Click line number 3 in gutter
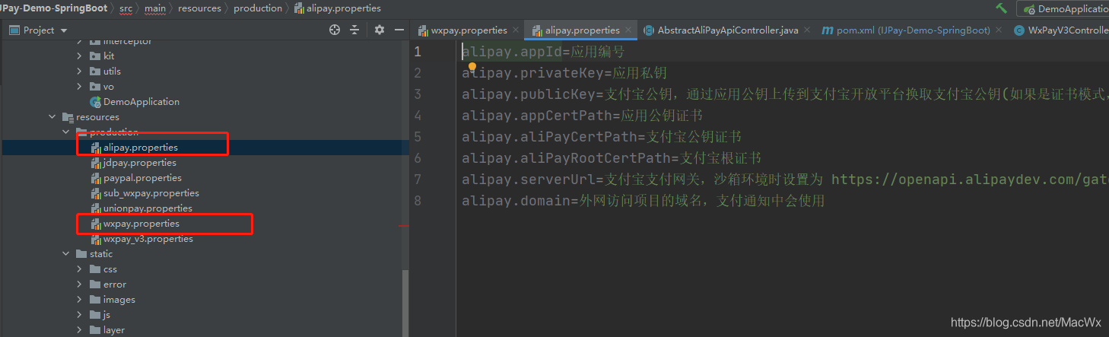 [x=418, y=94]
